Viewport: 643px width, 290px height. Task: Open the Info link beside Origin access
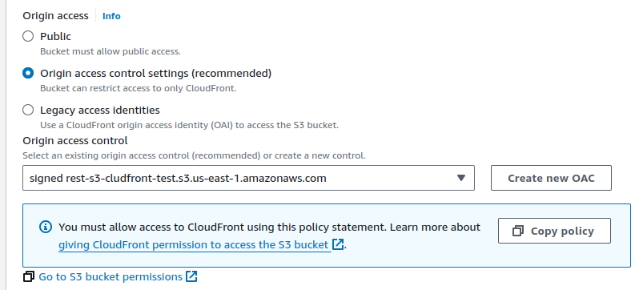(x=111, y=16)
